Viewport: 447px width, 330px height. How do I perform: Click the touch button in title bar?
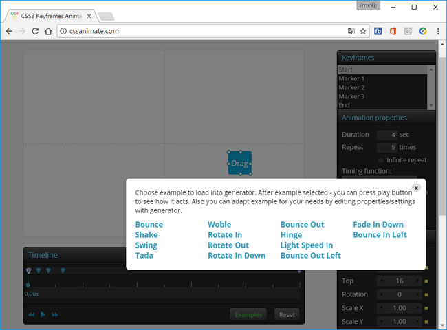click(x=368, y=5)
